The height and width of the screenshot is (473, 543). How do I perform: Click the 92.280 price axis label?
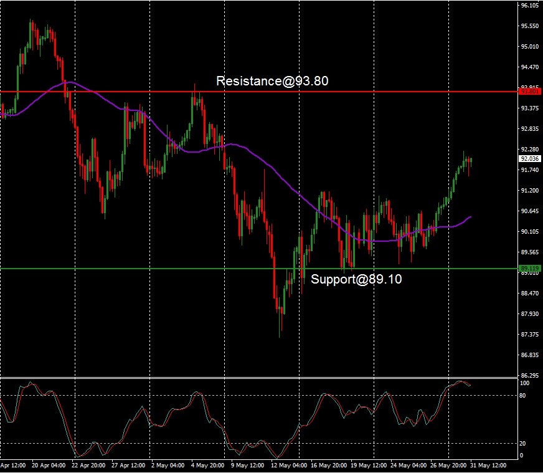coord(530,150)
